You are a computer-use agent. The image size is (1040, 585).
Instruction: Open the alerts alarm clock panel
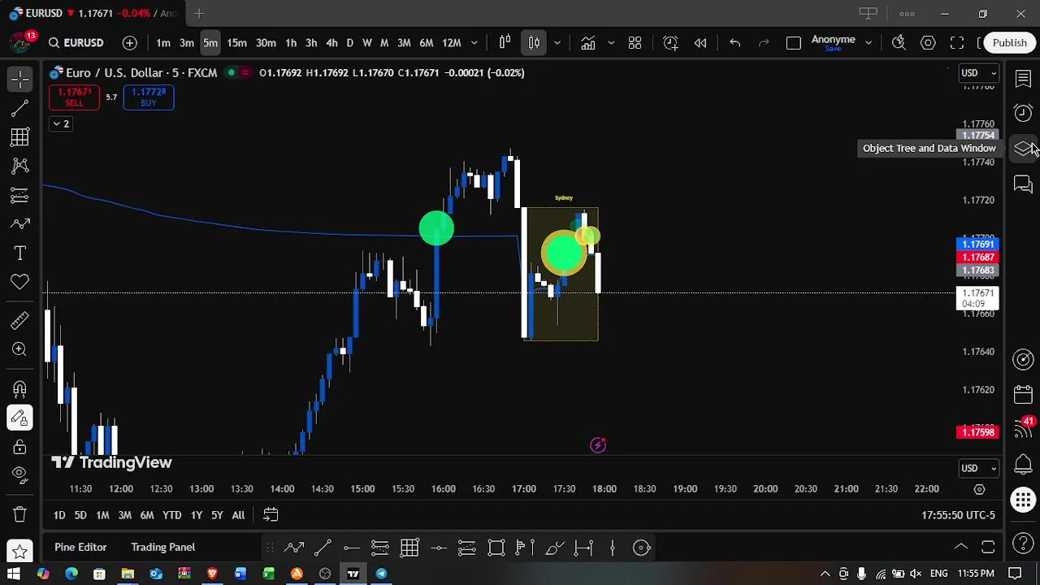1023,113
